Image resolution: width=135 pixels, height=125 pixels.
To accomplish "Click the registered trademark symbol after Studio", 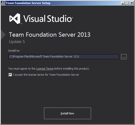I will point(72,18).
